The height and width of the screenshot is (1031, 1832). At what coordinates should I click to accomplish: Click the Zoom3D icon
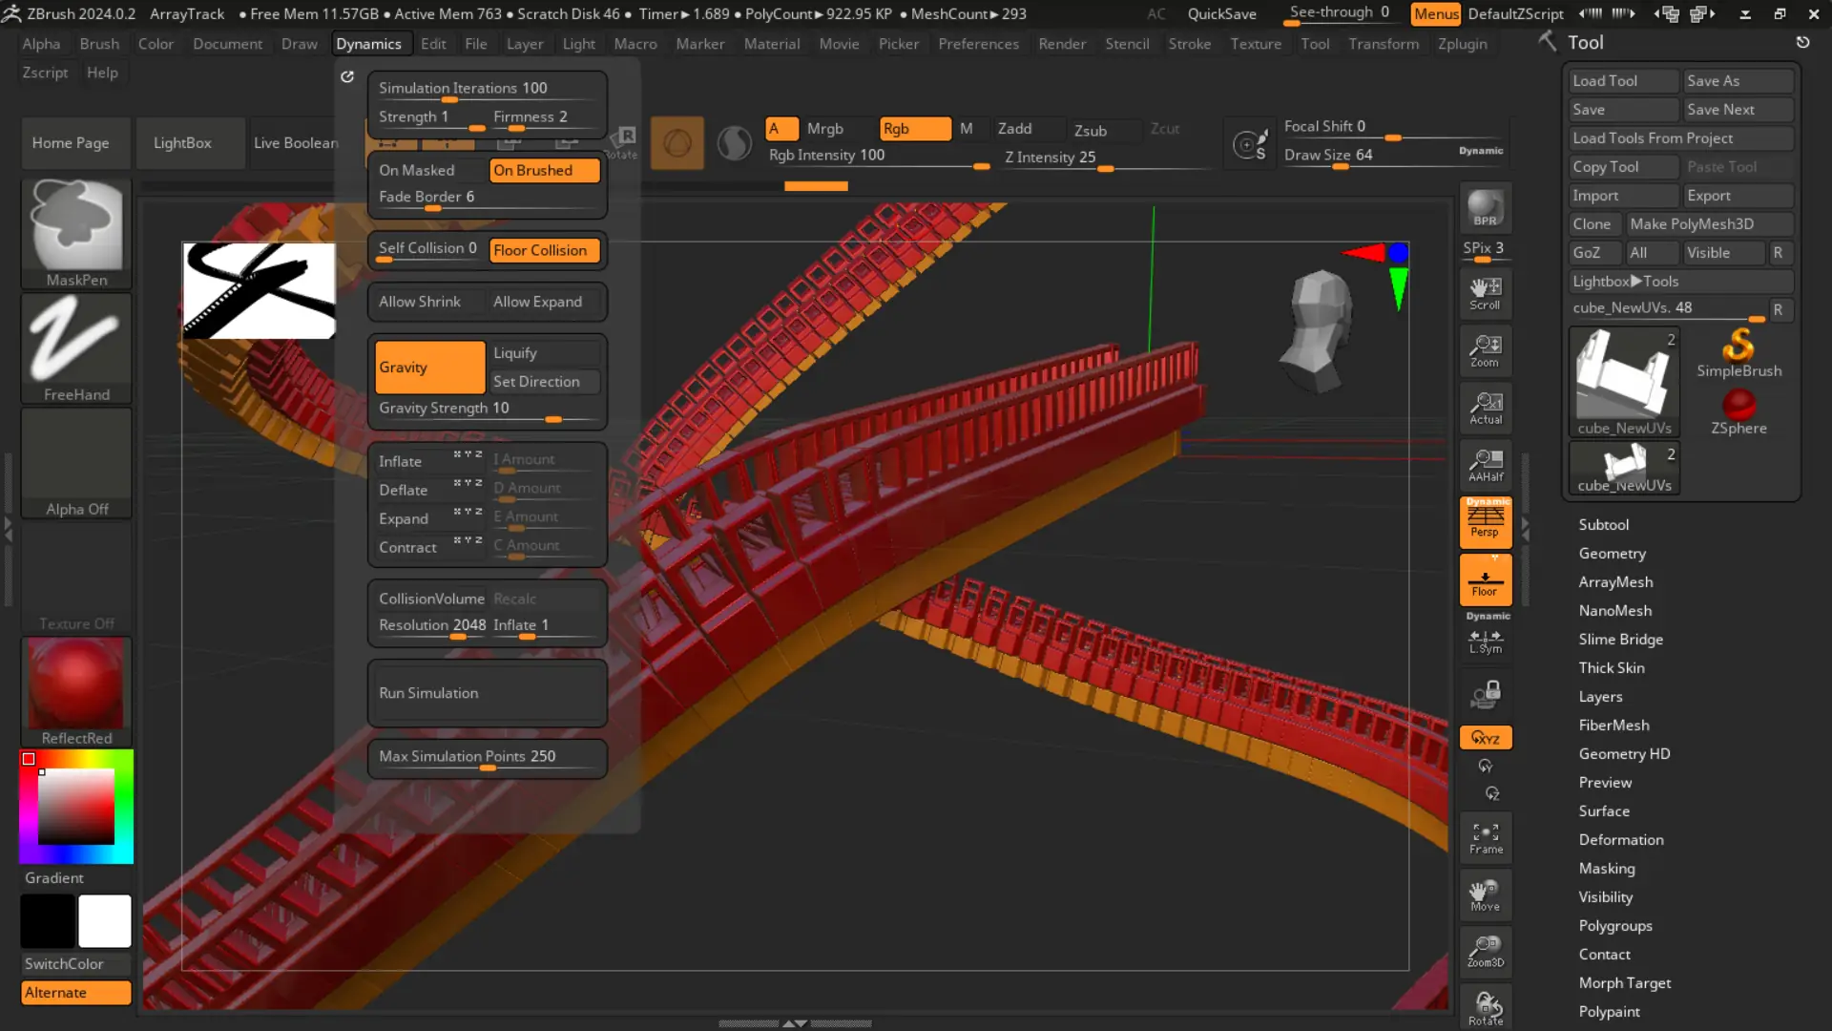1485,951
